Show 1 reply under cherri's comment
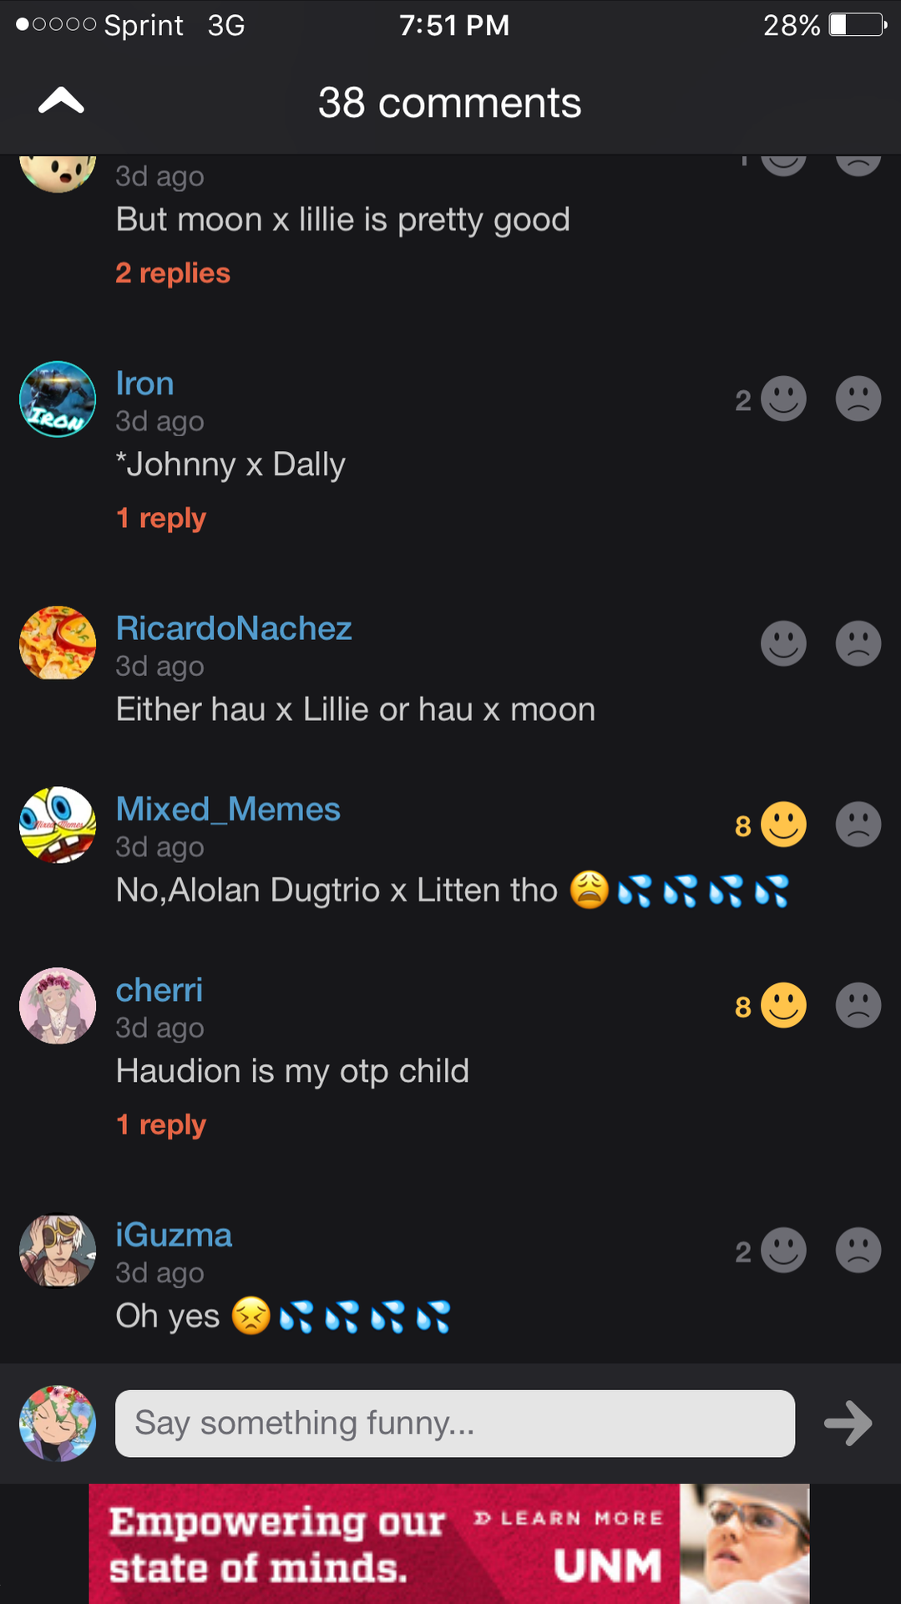Screen dimensions: 901x1604 [x=161, y=1124]
